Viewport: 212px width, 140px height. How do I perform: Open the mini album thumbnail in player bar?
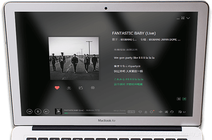58,112
